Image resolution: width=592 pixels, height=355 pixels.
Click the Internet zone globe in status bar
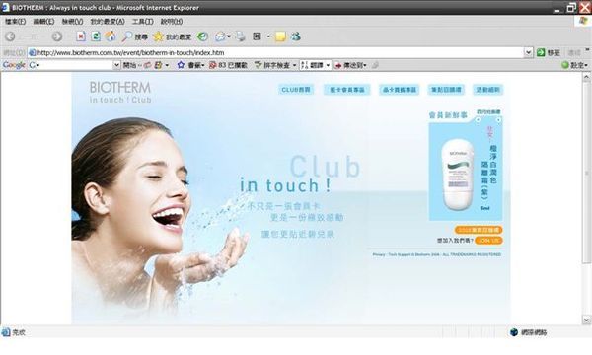tap(513, 332)
